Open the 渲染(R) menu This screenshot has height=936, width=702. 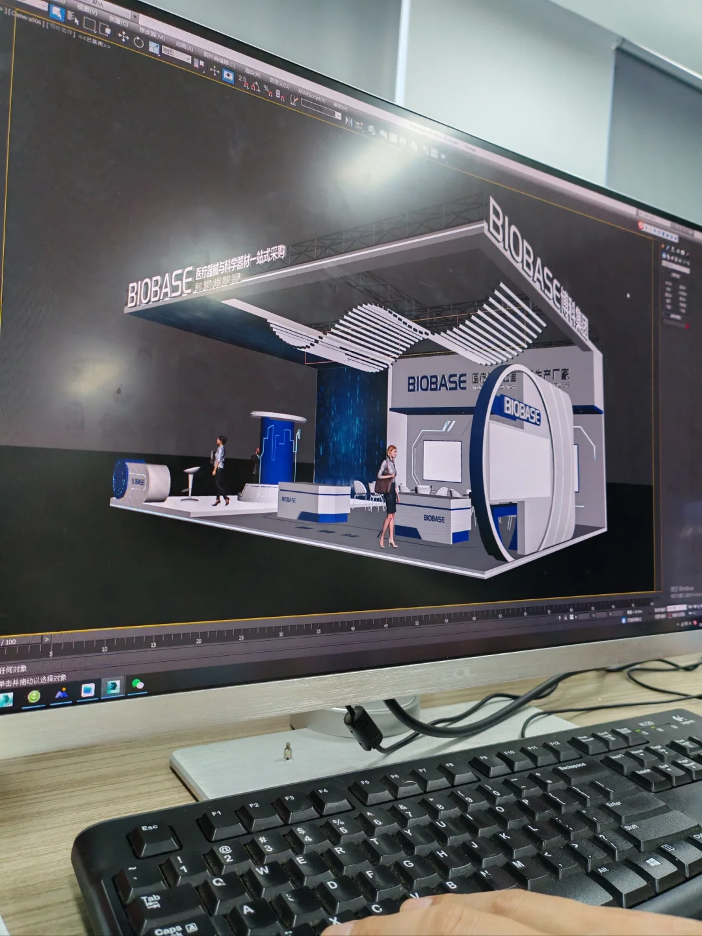click(252, 73)
